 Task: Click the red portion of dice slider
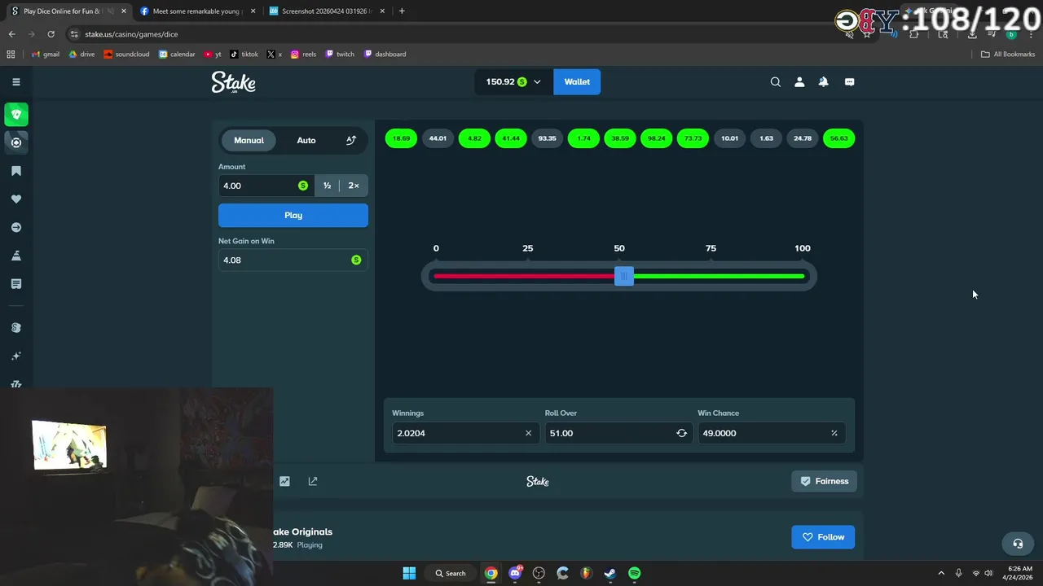[524, 277]
